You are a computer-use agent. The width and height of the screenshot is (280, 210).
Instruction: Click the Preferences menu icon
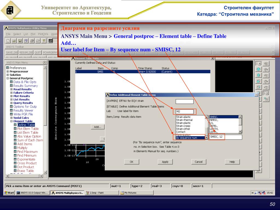click(7, 68)
